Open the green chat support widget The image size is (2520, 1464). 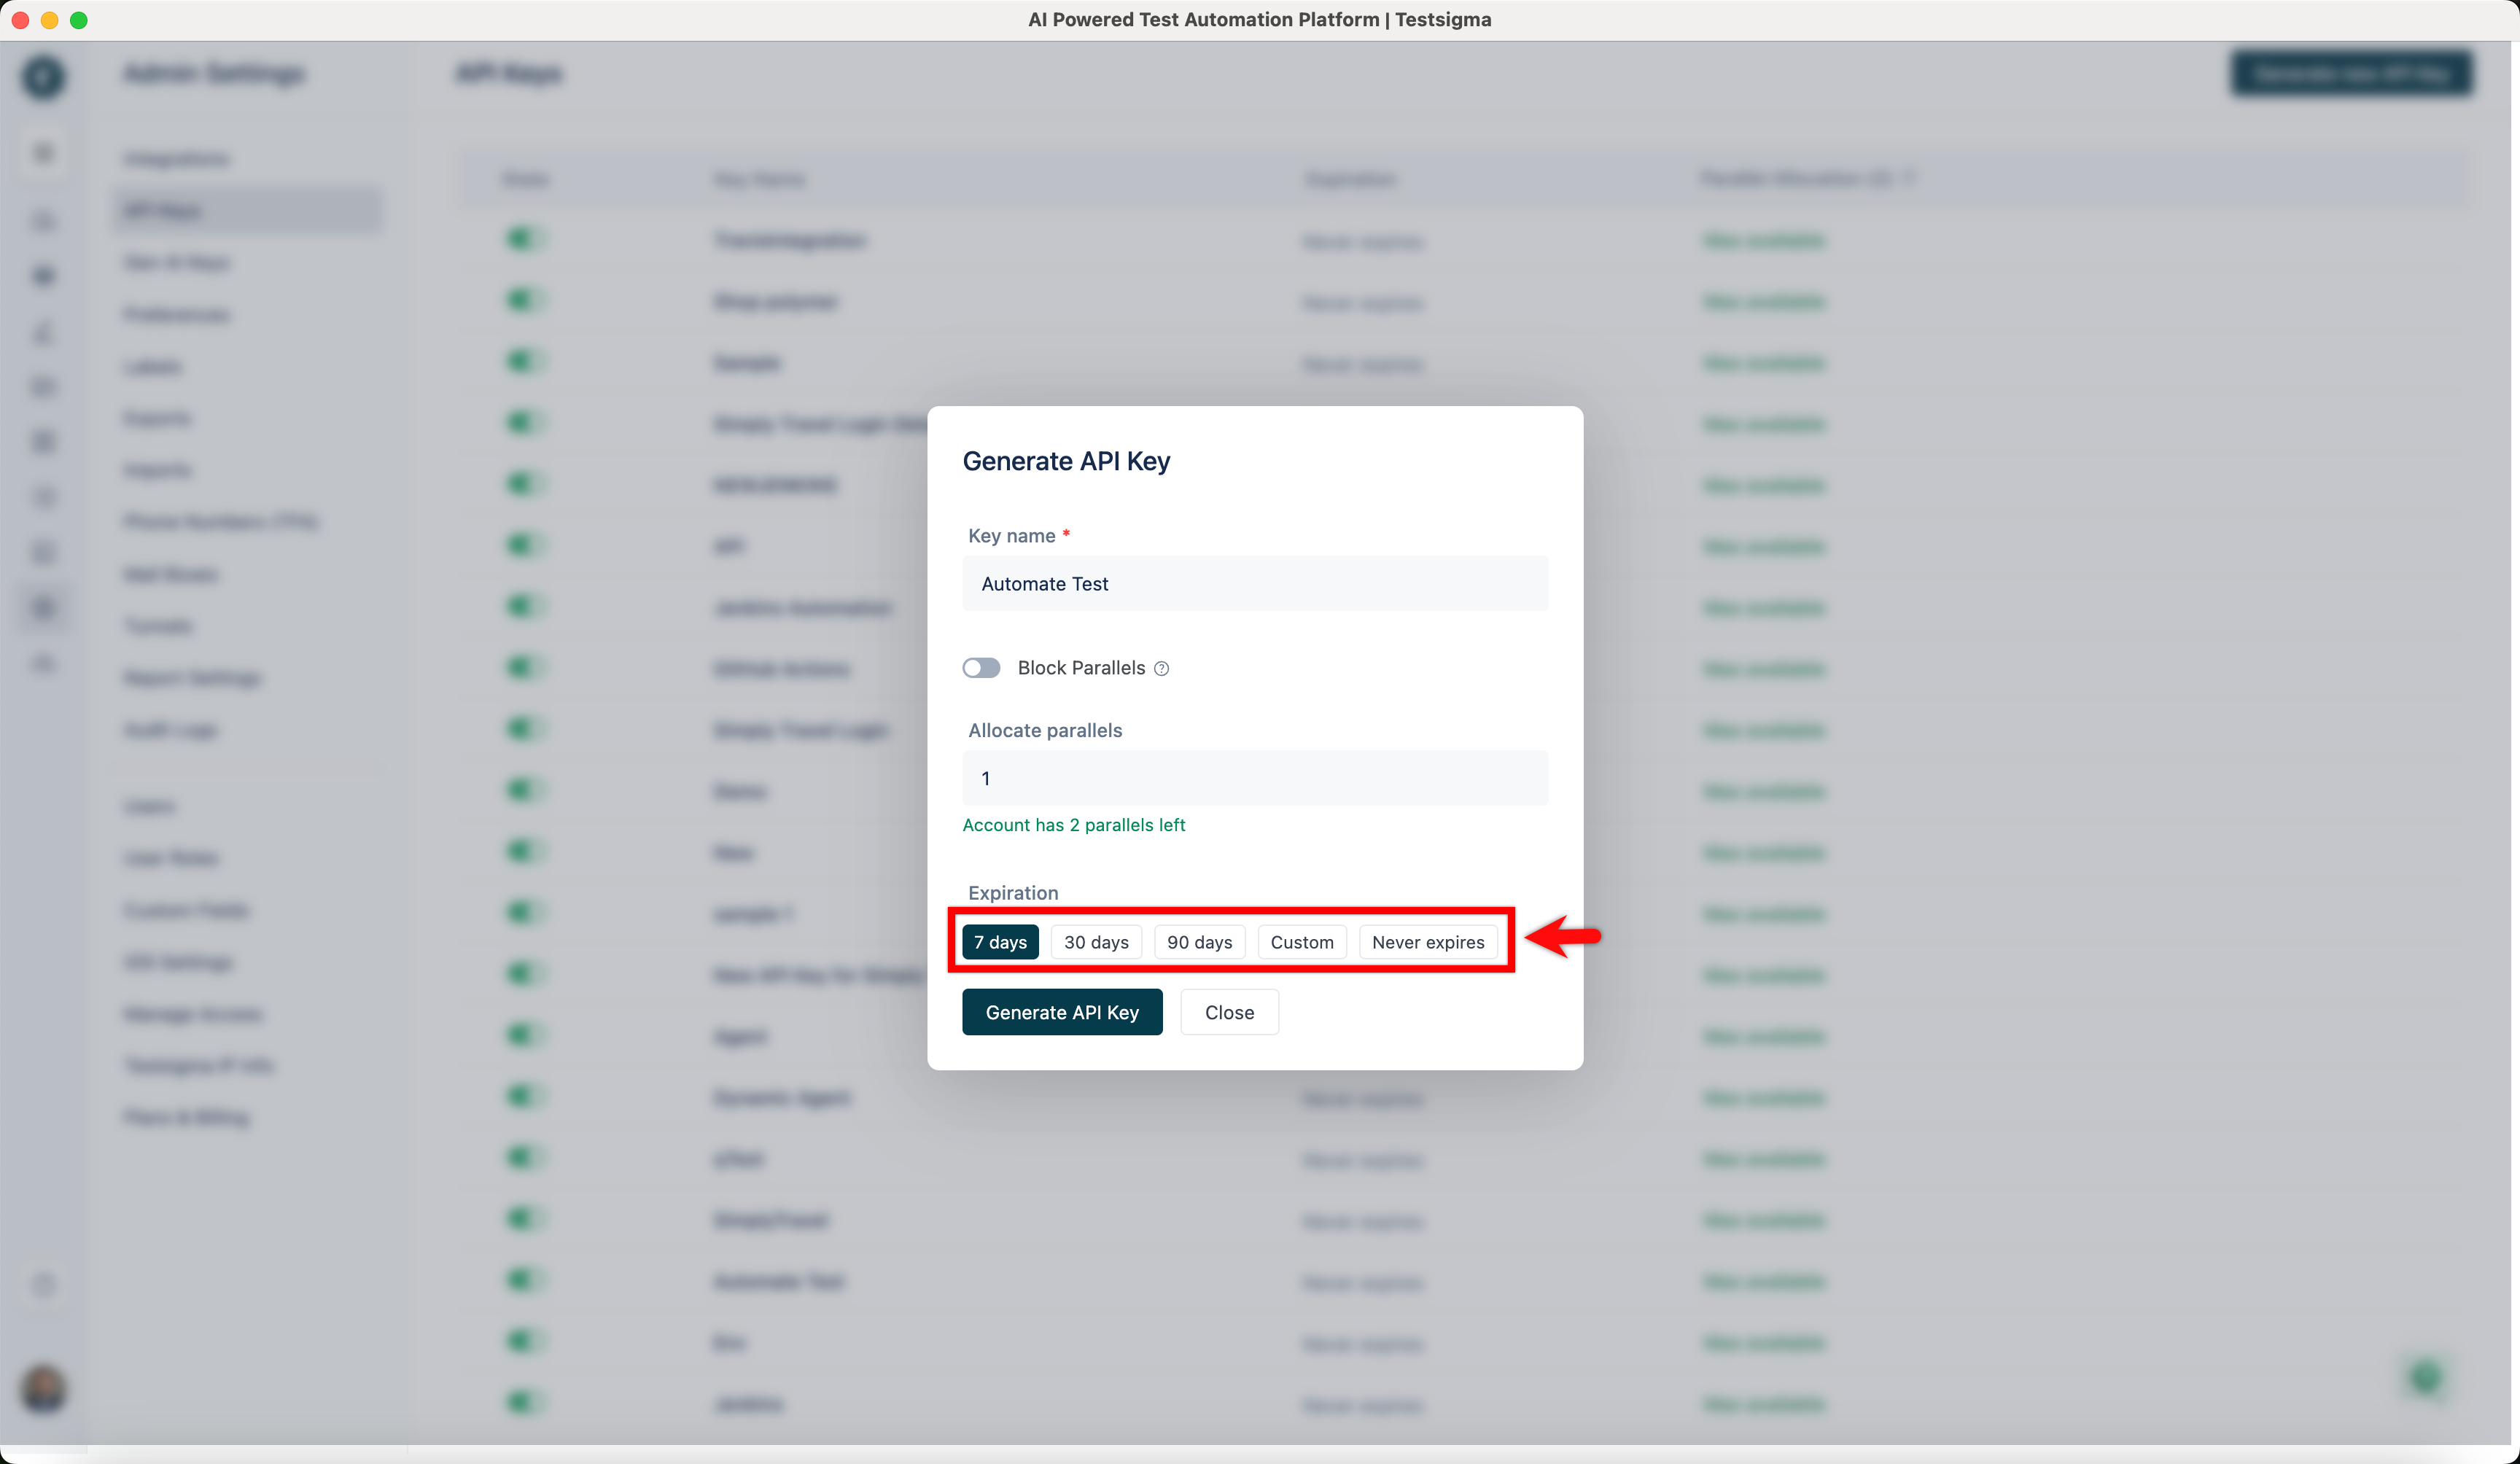click(x=2426, y=1377)
